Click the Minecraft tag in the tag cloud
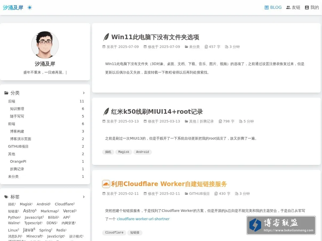Image resolution: width=322 pixels, height=241 pixels. tap(35, 236)
